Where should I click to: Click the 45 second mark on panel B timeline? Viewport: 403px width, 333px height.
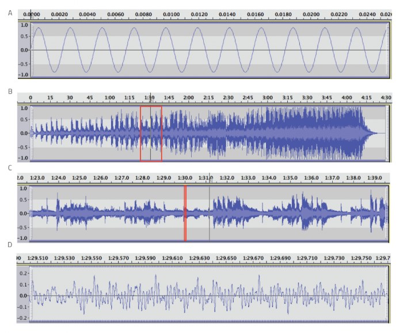pos(89,98)
